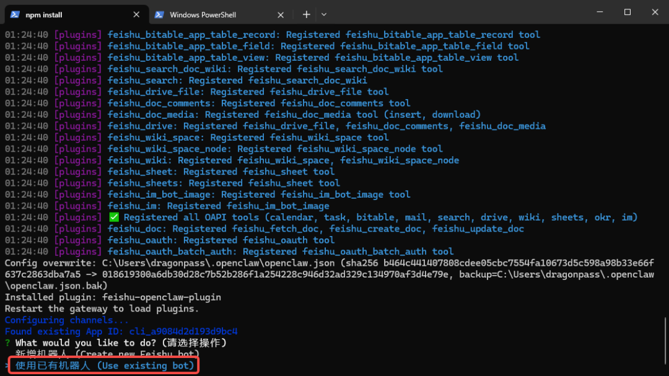Open a new terminal tab with plus
The height and width of the screenshot is (376, 669).
click(x=307, y=14)
